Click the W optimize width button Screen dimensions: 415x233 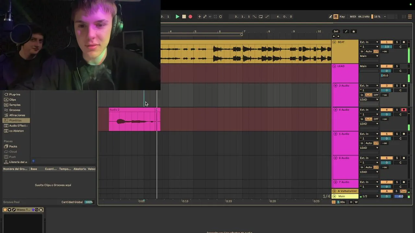click(356, 202)
